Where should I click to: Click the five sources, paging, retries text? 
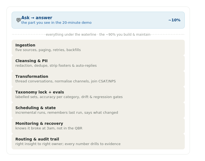48,50
